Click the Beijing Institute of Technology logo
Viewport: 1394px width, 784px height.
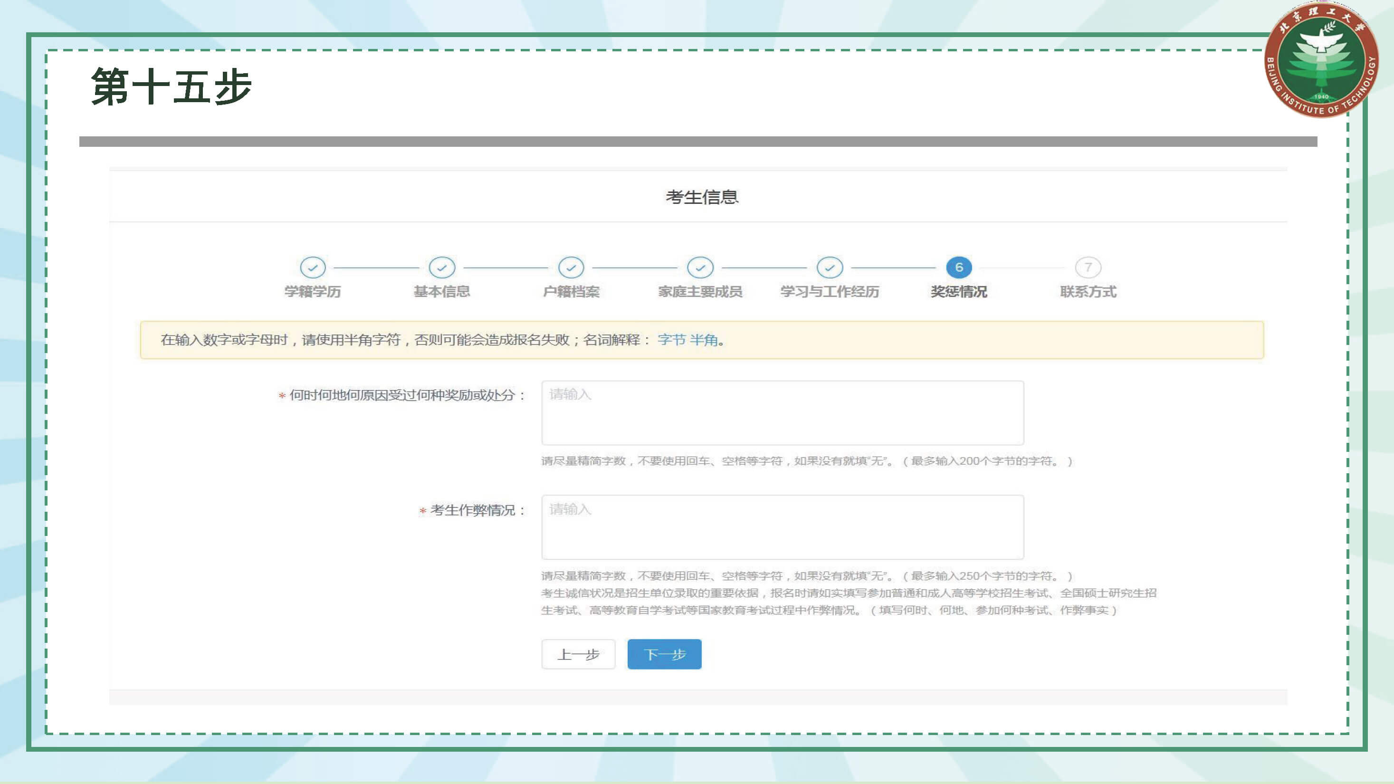click(x=1321, y=61)
